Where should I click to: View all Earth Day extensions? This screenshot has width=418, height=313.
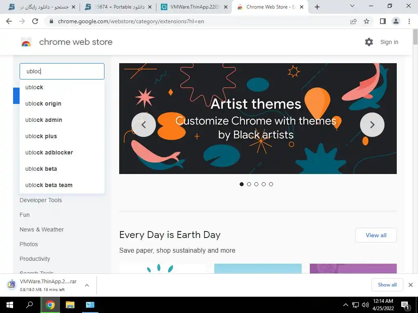click(x=376, y=235)
